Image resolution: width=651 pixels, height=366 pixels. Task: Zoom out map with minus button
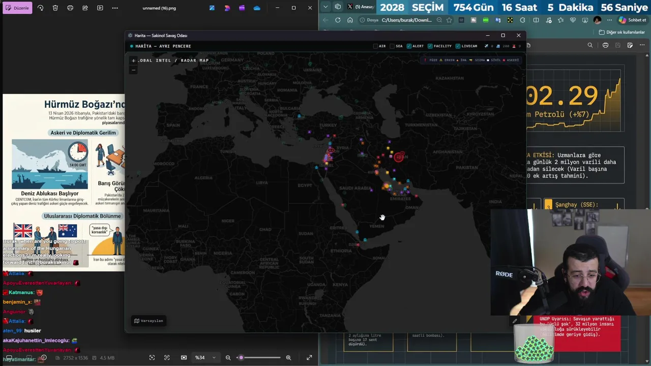(x=133, y=70)
